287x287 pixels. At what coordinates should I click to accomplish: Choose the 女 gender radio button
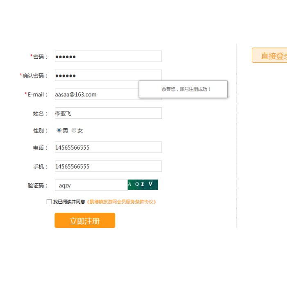74,130
